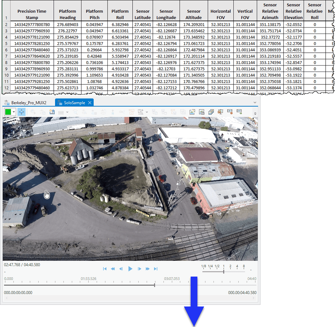
Task: Export multiple stacked video frames
Action: (x=211, y=112)
